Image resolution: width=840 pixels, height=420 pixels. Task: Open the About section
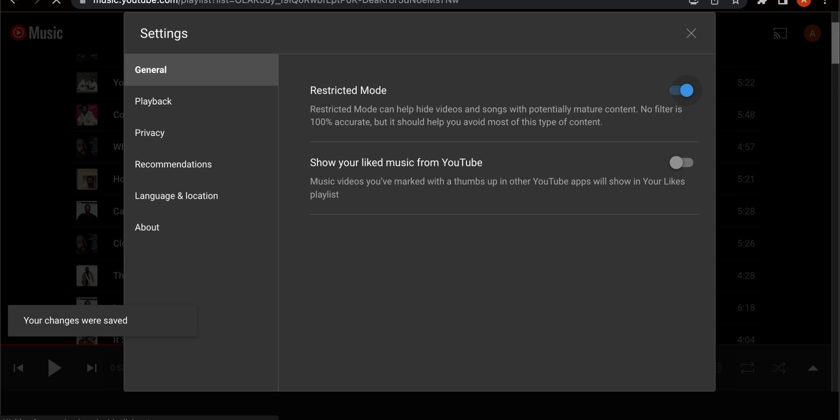(147, 227)
